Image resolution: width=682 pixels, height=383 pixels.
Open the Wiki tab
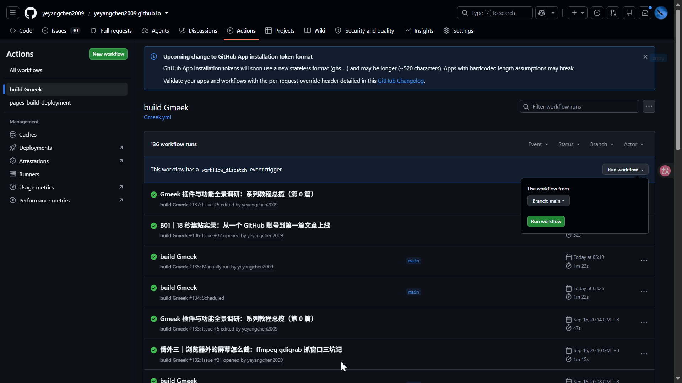point(315,31)
